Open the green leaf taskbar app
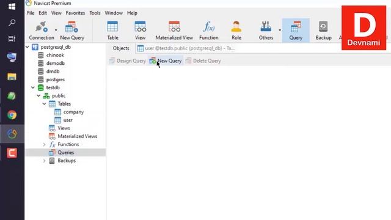The height and width of the screenshot is (220, 391). coord(12,96)
